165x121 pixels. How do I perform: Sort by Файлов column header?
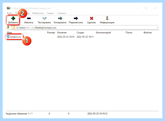147,33
